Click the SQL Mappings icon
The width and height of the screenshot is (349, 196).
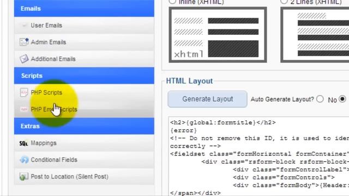(x=23, y=143)
